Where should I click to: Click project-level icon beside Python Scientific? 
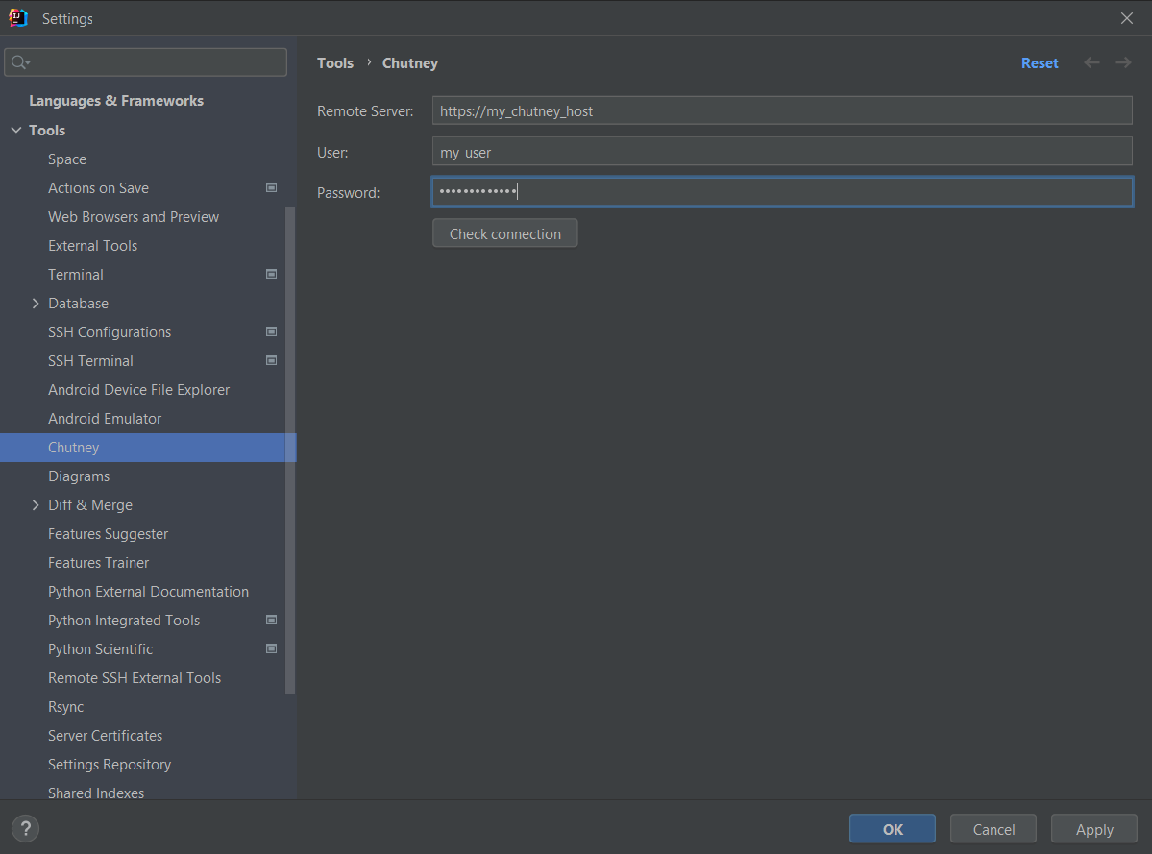pyautogui.click(x=271, y=648)
